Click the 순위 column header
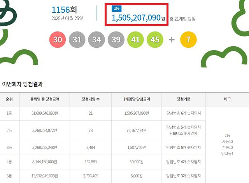 click(x=9, y=99)
